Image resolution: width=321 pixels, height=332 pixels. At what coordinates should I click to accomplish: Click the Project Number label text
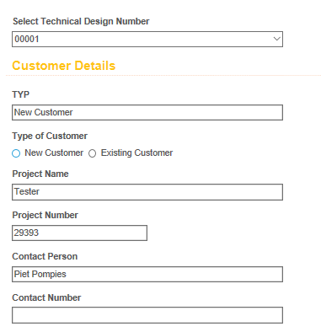click(45, 215)
